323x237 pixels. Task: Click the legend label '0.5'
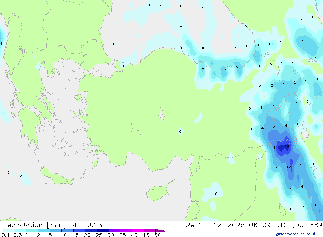coord(18,235)
